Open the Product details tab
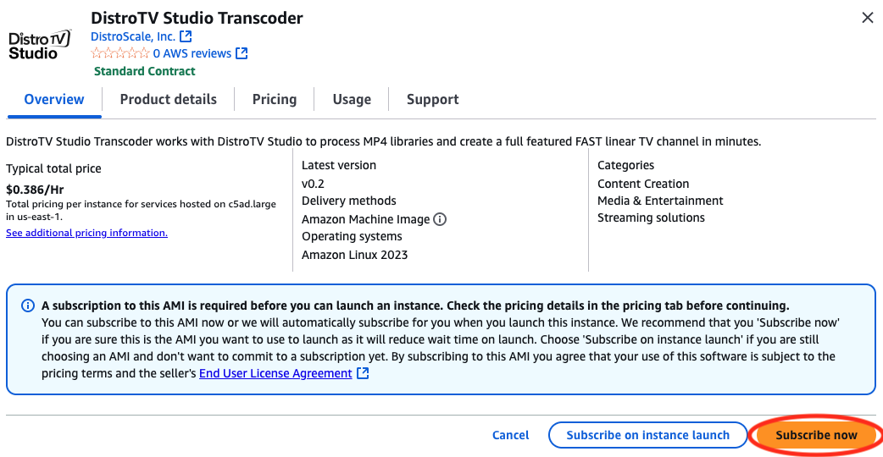Image resolution: width=883 pixels, height=457 pixels. pyautogui.click(x=168, y=99)
